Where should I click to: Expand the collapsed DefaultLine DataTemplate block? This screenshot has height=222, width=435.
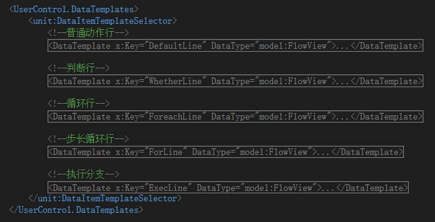point(235,46)
